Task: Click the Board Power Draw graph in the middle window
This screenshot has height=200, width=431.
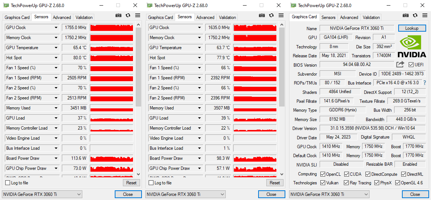Action: (255, 158)
